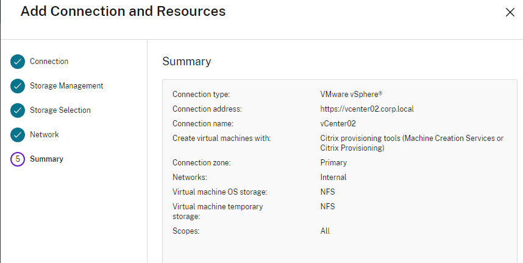Click the Storage Management checkmark icon
The height and width of the screenshot is (263, 523).
17,86
